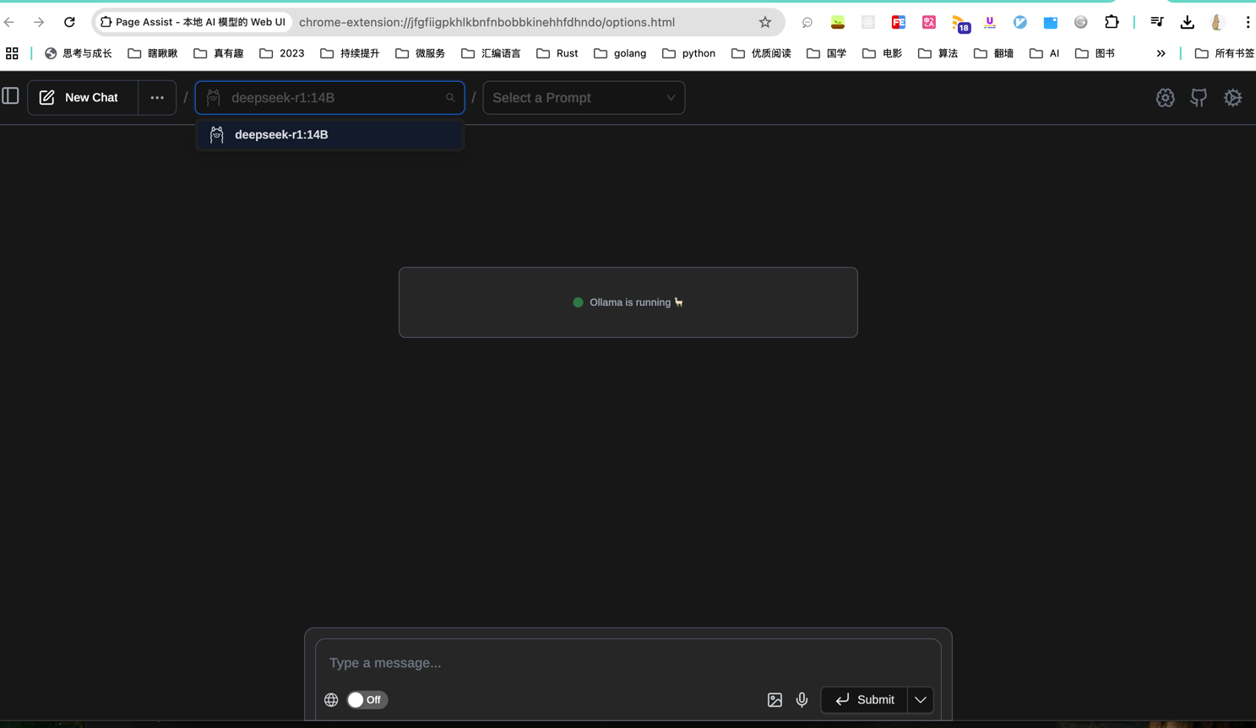The height and width of the screenshot is (728, 1256).
Task: Open the Rust bookmark folder
Action: point(557,53)
